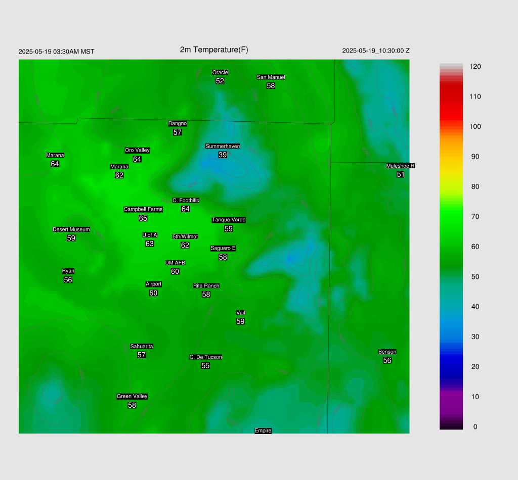Viewport: 518px width, 480px height.
Task: Click the 39 reading at Summerhaven
Action: tap(223, 155)
